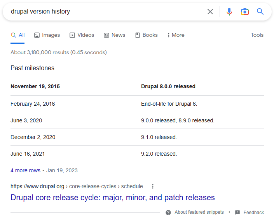Select 'February 24, 2016' date cell
This screenshot has width=274, height=218.
(x=33, y=104)
